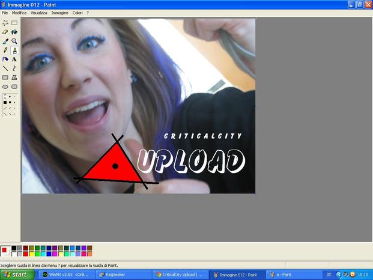Choose the medium backslash brush shape
373x280 pixels.
10,114
